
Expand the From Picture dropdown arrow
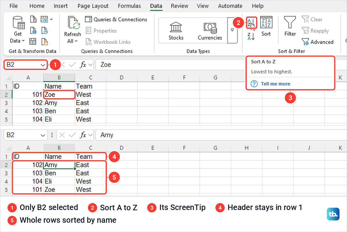51,20
